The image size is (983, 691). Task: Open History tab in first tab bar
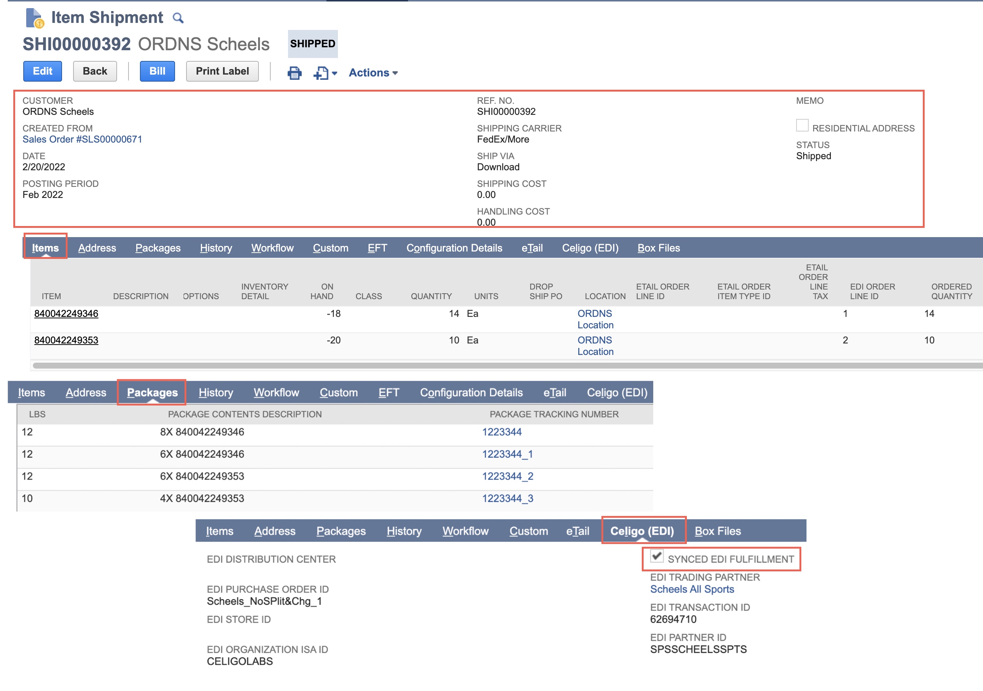click(216, 248)
